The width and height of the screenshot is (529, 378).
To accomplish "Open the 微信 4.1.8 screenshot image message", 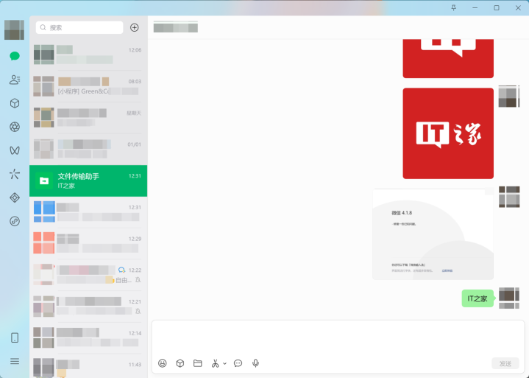I will pos(433,234).
